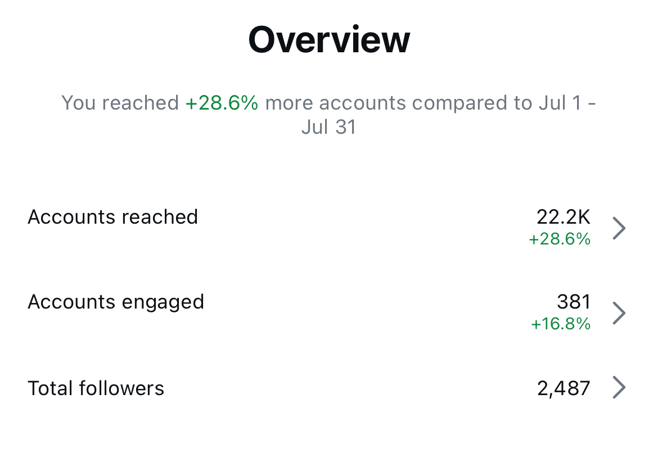Tap the Accounts engaged label
This screenshot has width=658, height=453.
[x=116, y=302]
